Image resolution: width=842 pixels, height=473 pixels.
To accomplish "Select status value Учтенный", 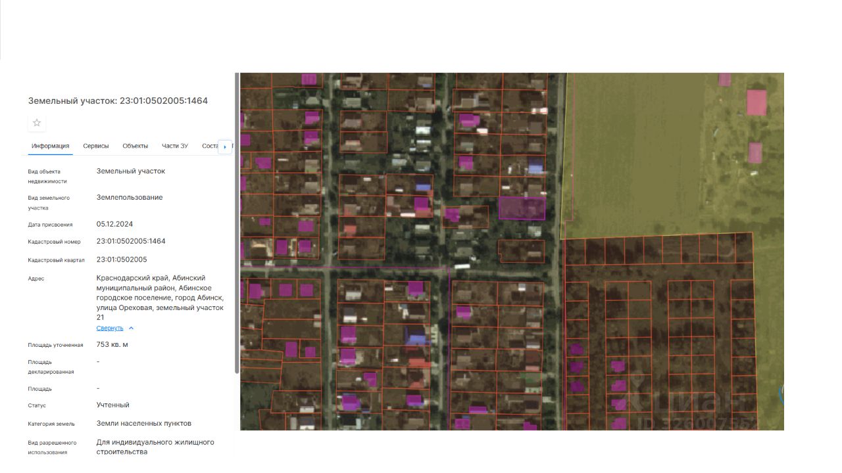I will point(113,405).
